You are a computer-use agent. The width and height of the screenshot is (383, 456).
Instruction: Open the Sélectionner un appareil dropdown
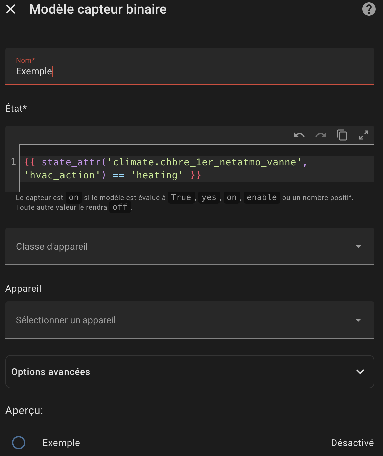tap(189, 320)
